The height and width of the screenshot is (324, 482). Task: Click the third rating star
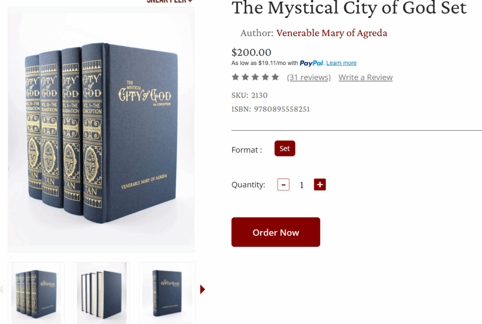tap(255, 77)
